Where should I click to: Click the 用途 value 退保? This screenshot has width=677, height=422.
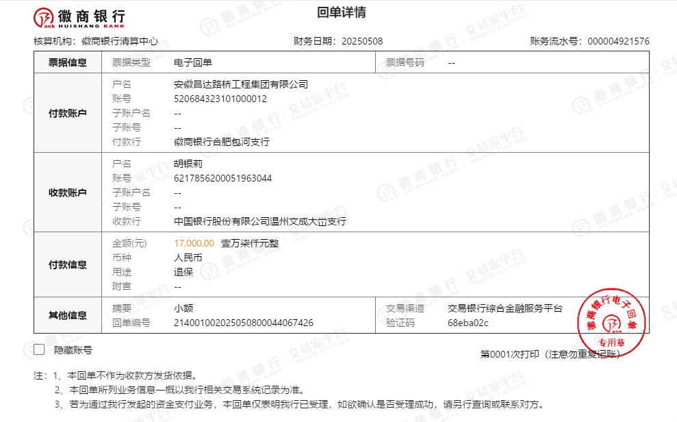(183, 272)
